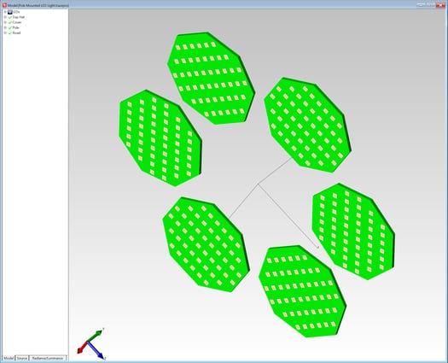
Task: Click the LEDs node icon in tree
Action: point(10,12)
